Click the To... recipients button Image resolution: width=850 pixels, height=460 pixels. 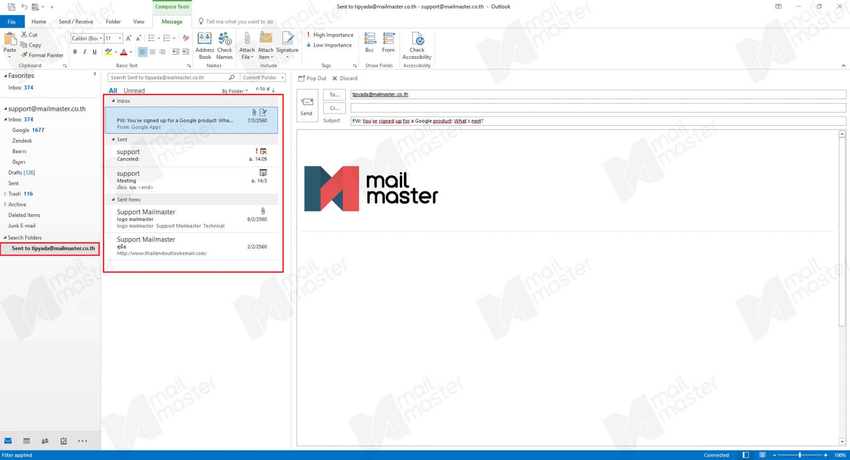pos(334,94)
